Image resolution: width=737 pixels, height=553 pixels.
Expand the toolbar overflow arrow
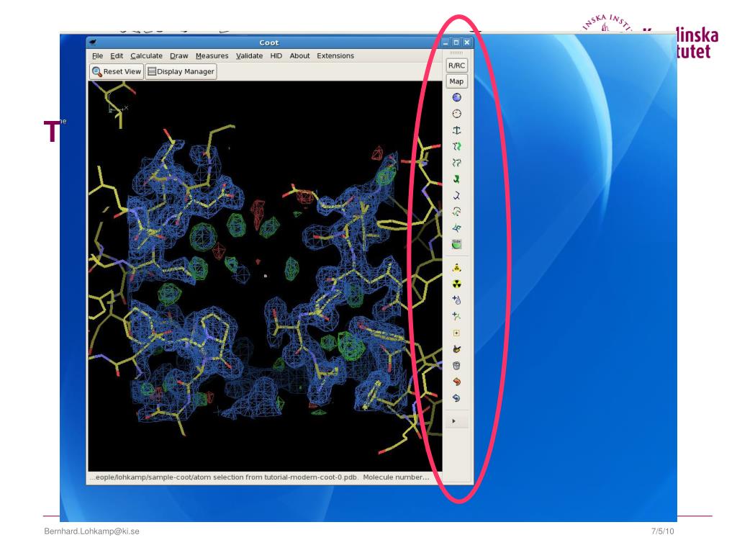(x=454, y=421)
